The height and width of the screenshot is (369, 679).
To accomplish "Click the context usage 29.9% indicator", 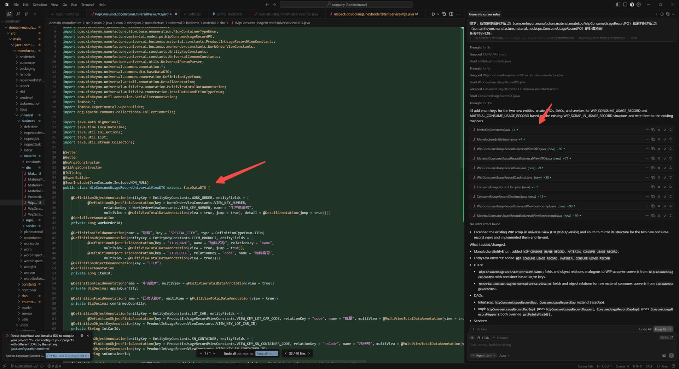I will (666, 338).
